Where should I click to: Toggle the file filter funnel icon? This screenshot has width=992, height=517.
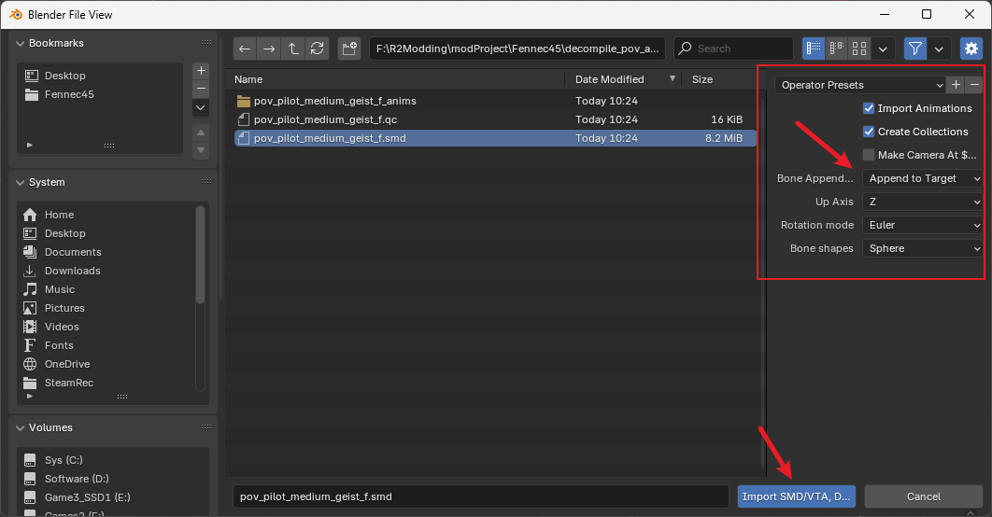click(915, 49)
